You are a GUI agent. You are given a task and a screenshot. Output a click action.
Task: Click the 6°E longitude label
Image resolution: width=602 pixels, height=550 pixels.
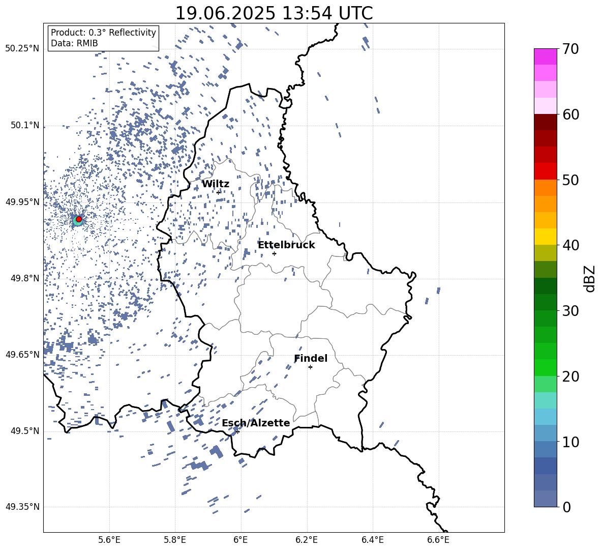(240, 540)
